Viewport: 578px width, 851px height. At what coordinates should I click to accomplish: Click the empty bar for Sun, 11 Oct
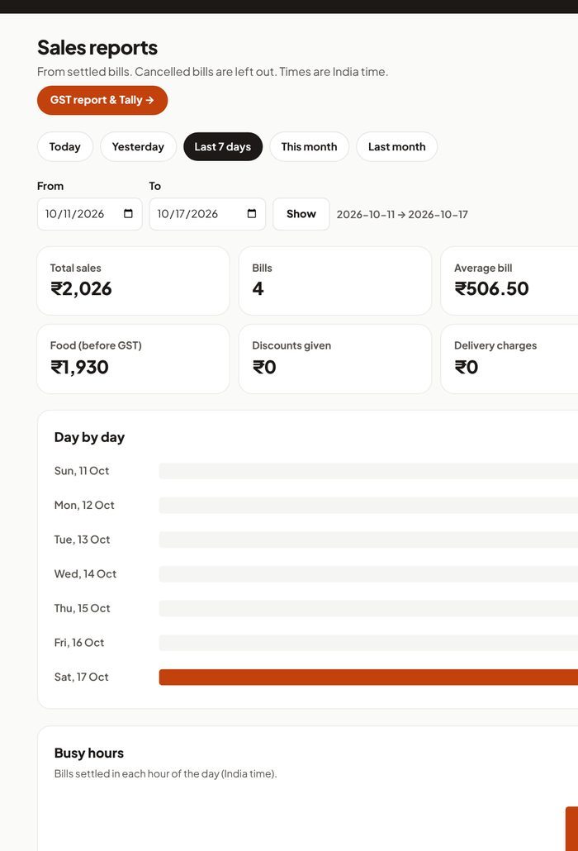[368, 471]
